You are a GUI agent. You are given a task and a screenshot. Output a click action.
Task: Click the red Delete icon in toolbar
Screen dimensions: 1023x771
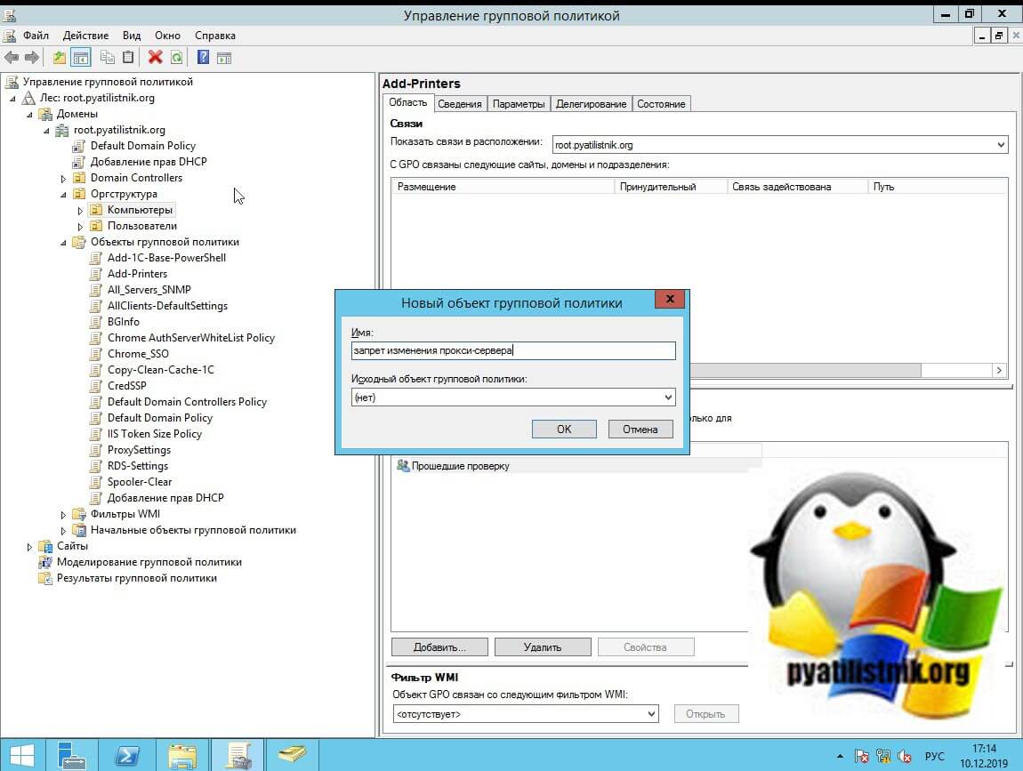(x=155, y=58)
